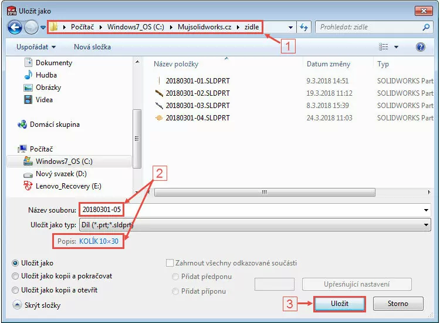The width and height of the screenshot is (440, 323).
Task: Click 24.3.2018 11:03 date cell
Action: tap(330, 118)
